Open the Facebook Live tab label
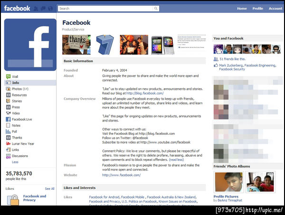 tap(22, 119)
